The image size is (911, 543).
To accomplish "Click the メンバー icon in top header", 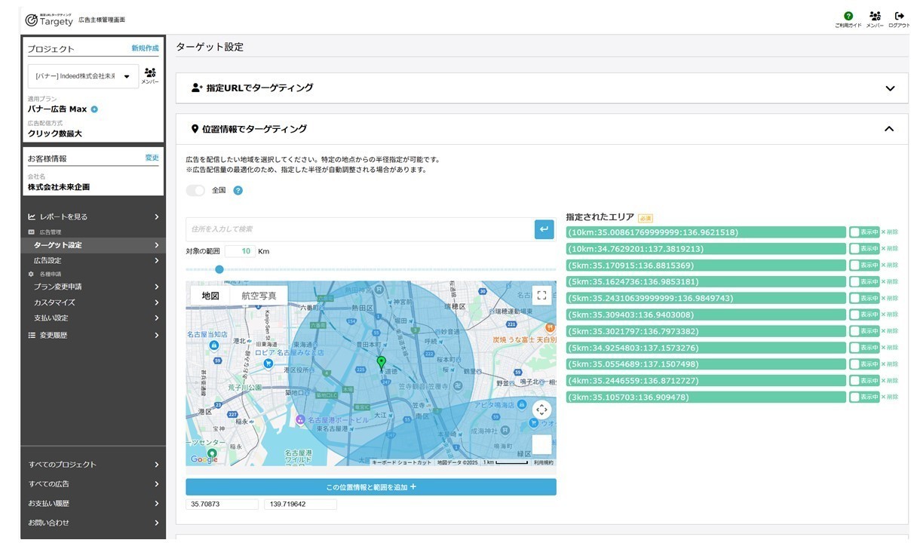I will pyautogui.click(x=875, y=16).
